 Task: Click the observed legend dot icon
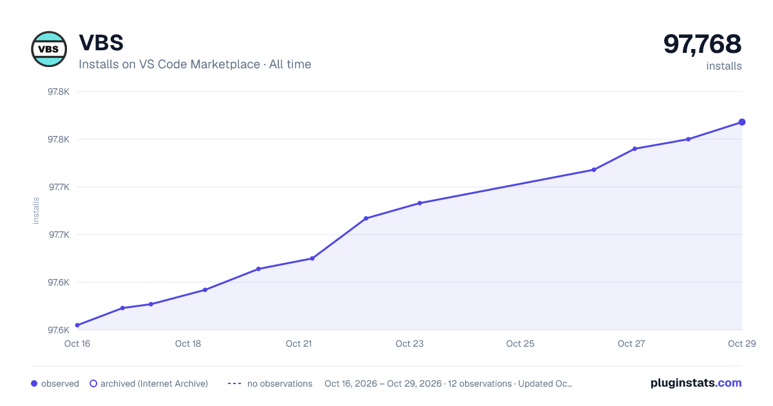34,383
